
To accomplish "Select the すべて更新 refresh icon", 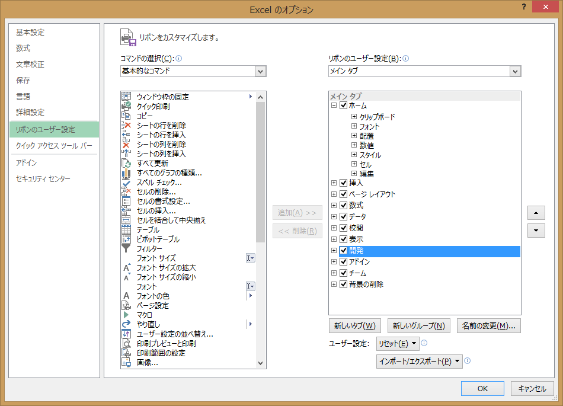I will tap(126, 164).
